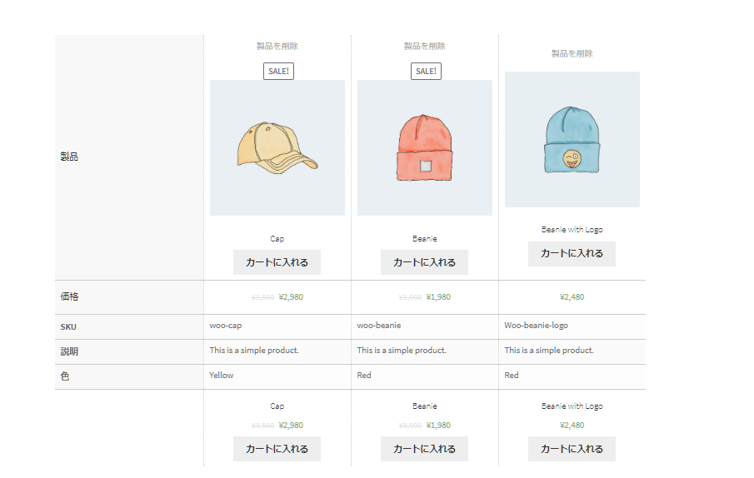Select the Woo-beanie-logo SKU text
This screenshot has width=754, height=478.
click(537, 326)
